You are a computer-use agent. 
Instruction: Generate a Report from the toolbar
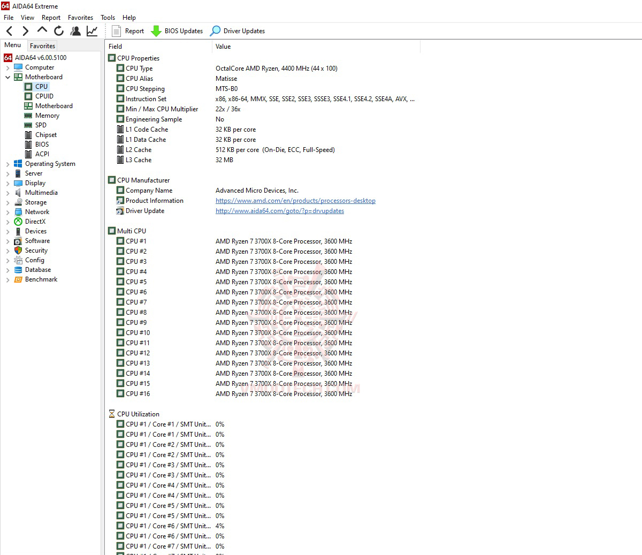point(128,31)
